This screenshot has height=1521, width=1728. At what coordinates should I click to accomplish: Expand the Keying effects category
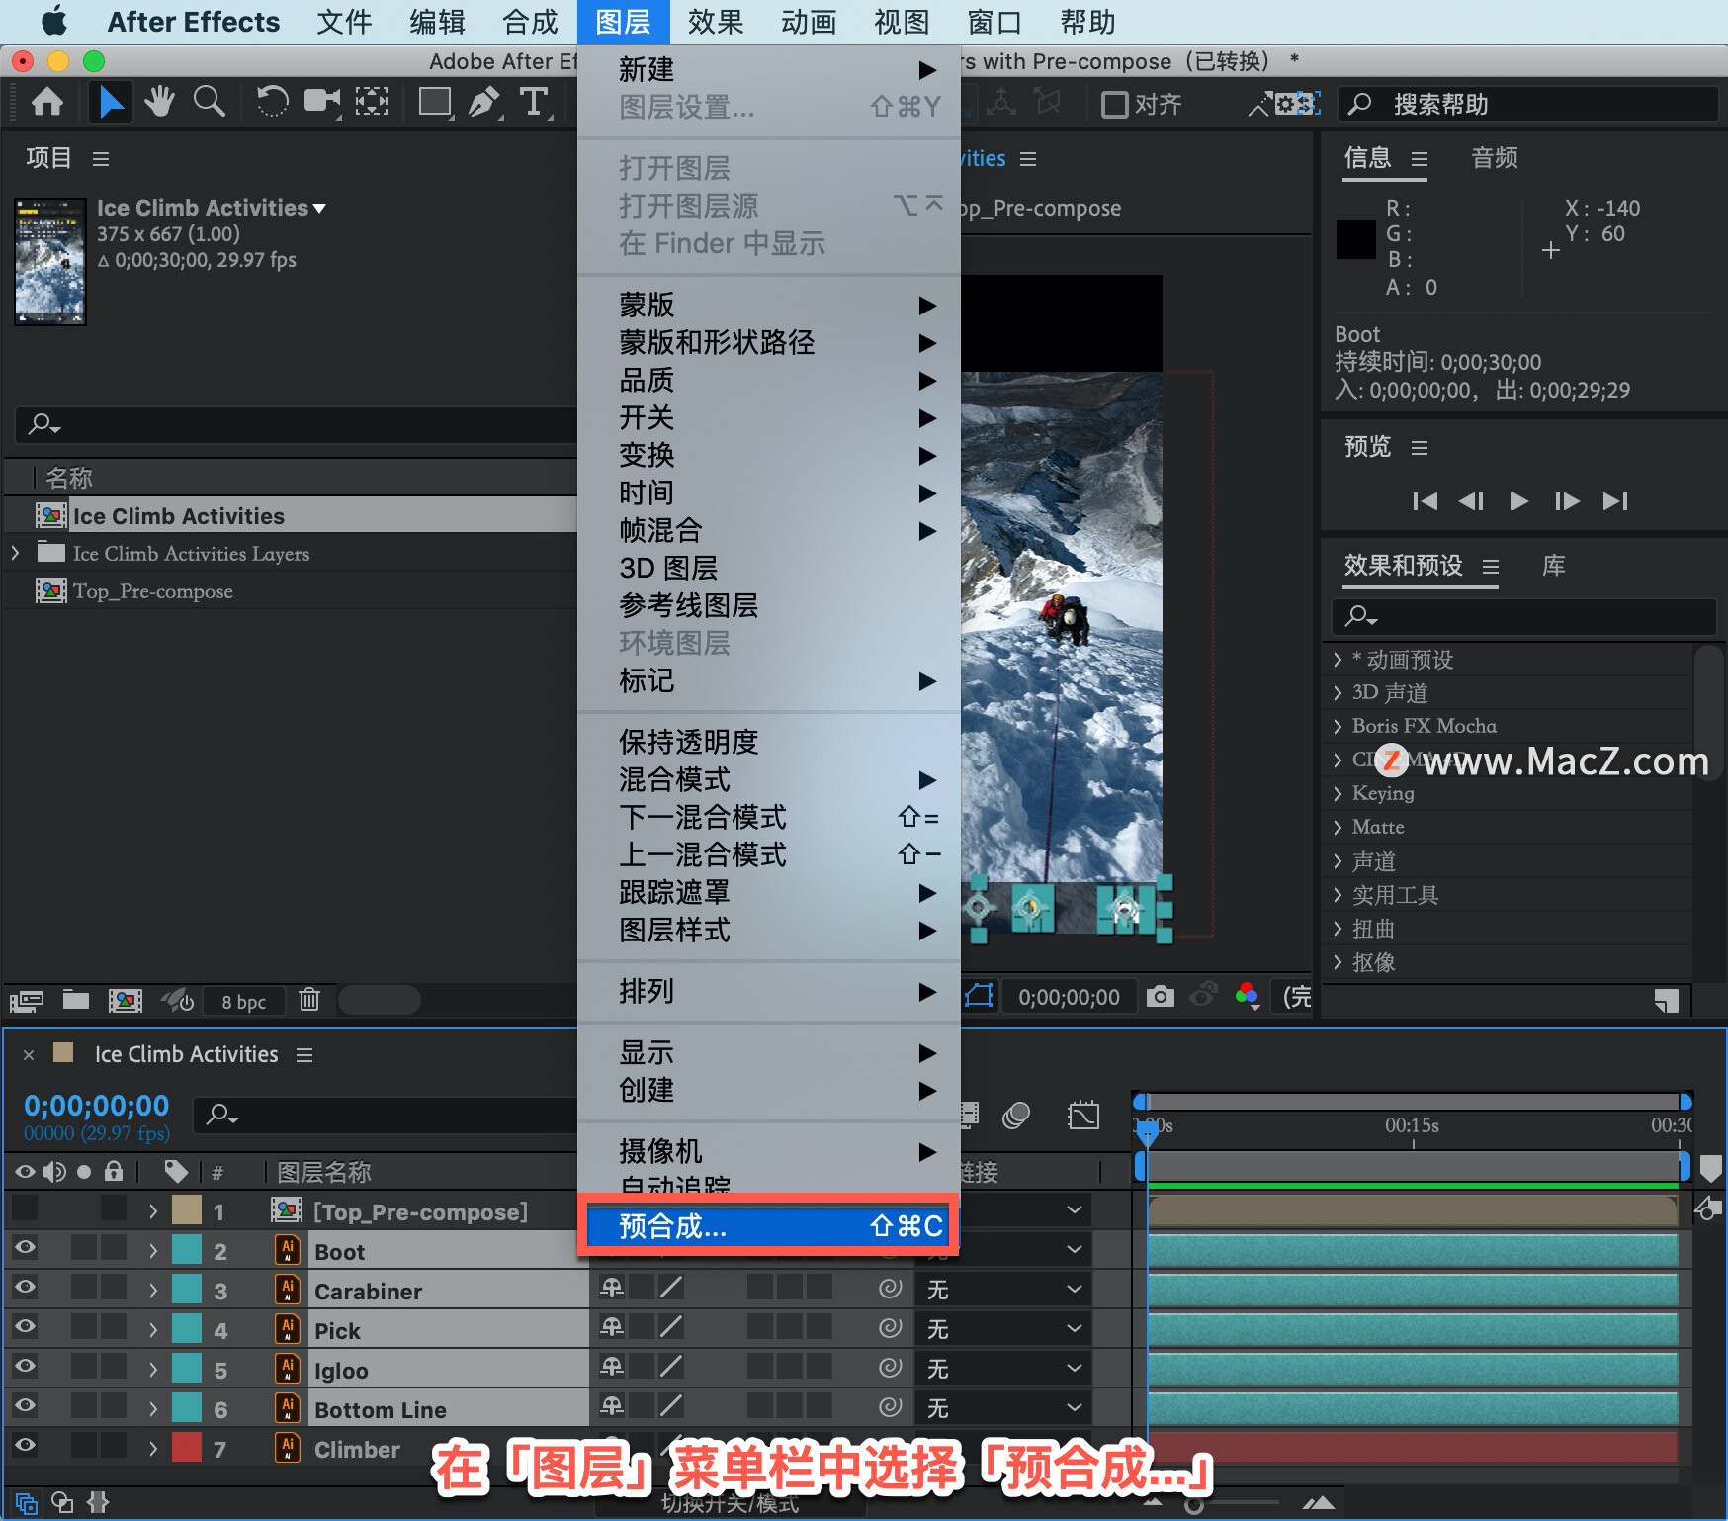[1338, 793]
